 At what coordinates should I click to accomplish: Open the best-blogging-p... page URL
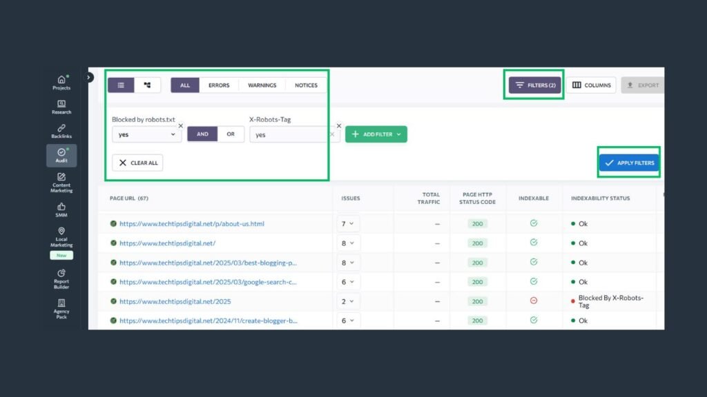pyautogui.click(x=208, y=263)
